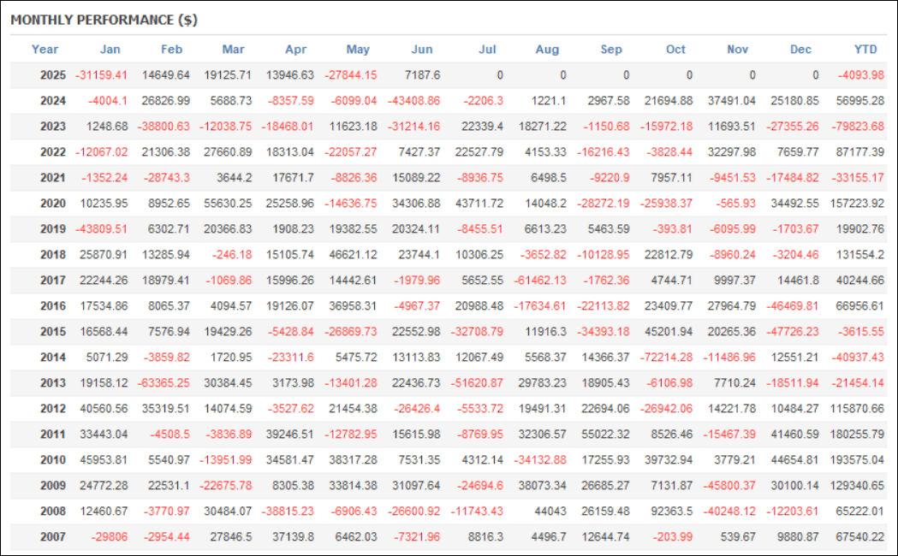Click the Mar column header
Image resolution: width=898 pixels, height=556 pixels.
pyautogui.click(x=233, y=50)
